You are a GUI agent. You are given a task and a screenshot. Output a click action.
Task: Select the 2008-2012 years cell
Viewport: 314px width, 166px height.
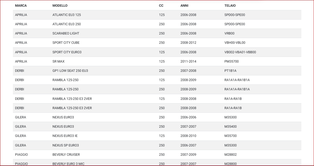[188, 43]
